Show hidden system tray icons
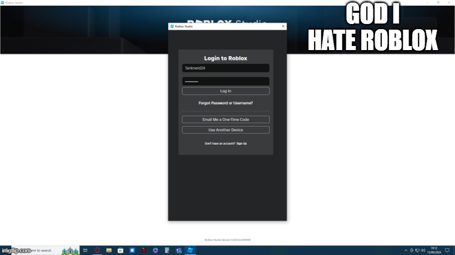The image size is (455, 255). (406, 250)
